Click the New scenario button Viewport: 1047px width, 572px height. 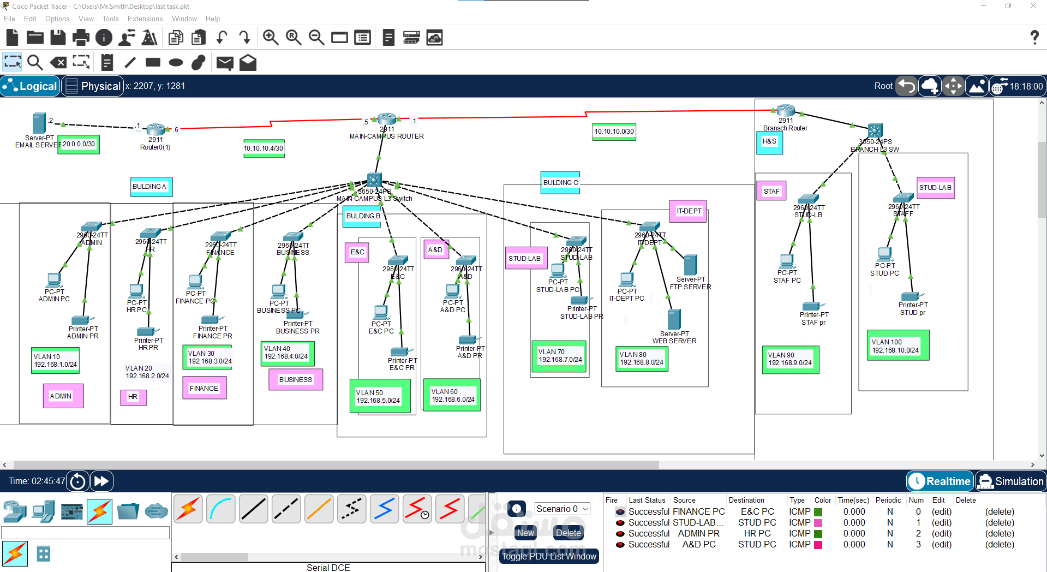(x=525, y=533)
